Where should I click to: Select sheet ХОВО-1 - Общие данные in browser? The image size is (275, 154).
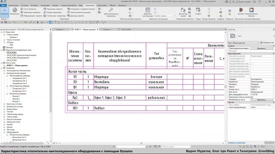click(17, 65)
